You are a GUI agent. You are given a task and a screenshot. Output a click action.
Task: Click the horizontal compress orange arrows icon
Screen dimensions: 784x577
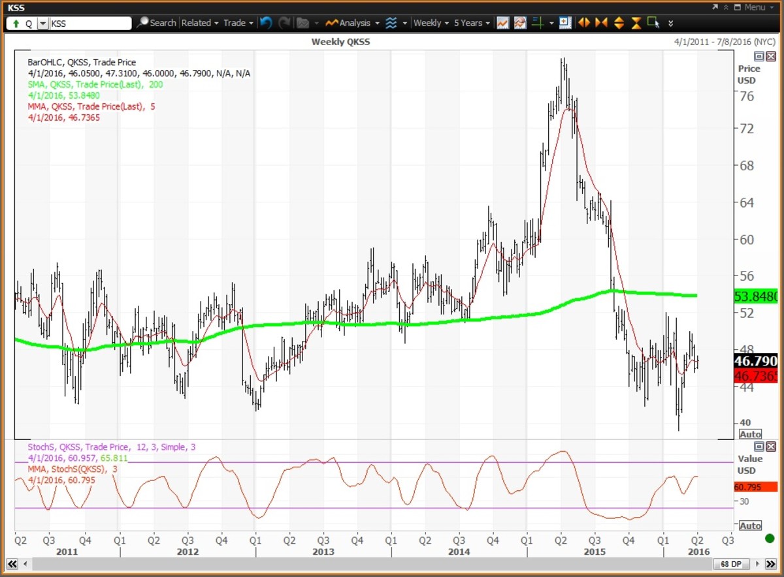(x=601, y=23)
